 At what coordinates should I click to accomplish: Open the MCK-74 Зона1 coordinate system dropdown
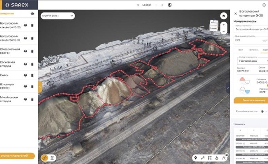pos(57,16)
